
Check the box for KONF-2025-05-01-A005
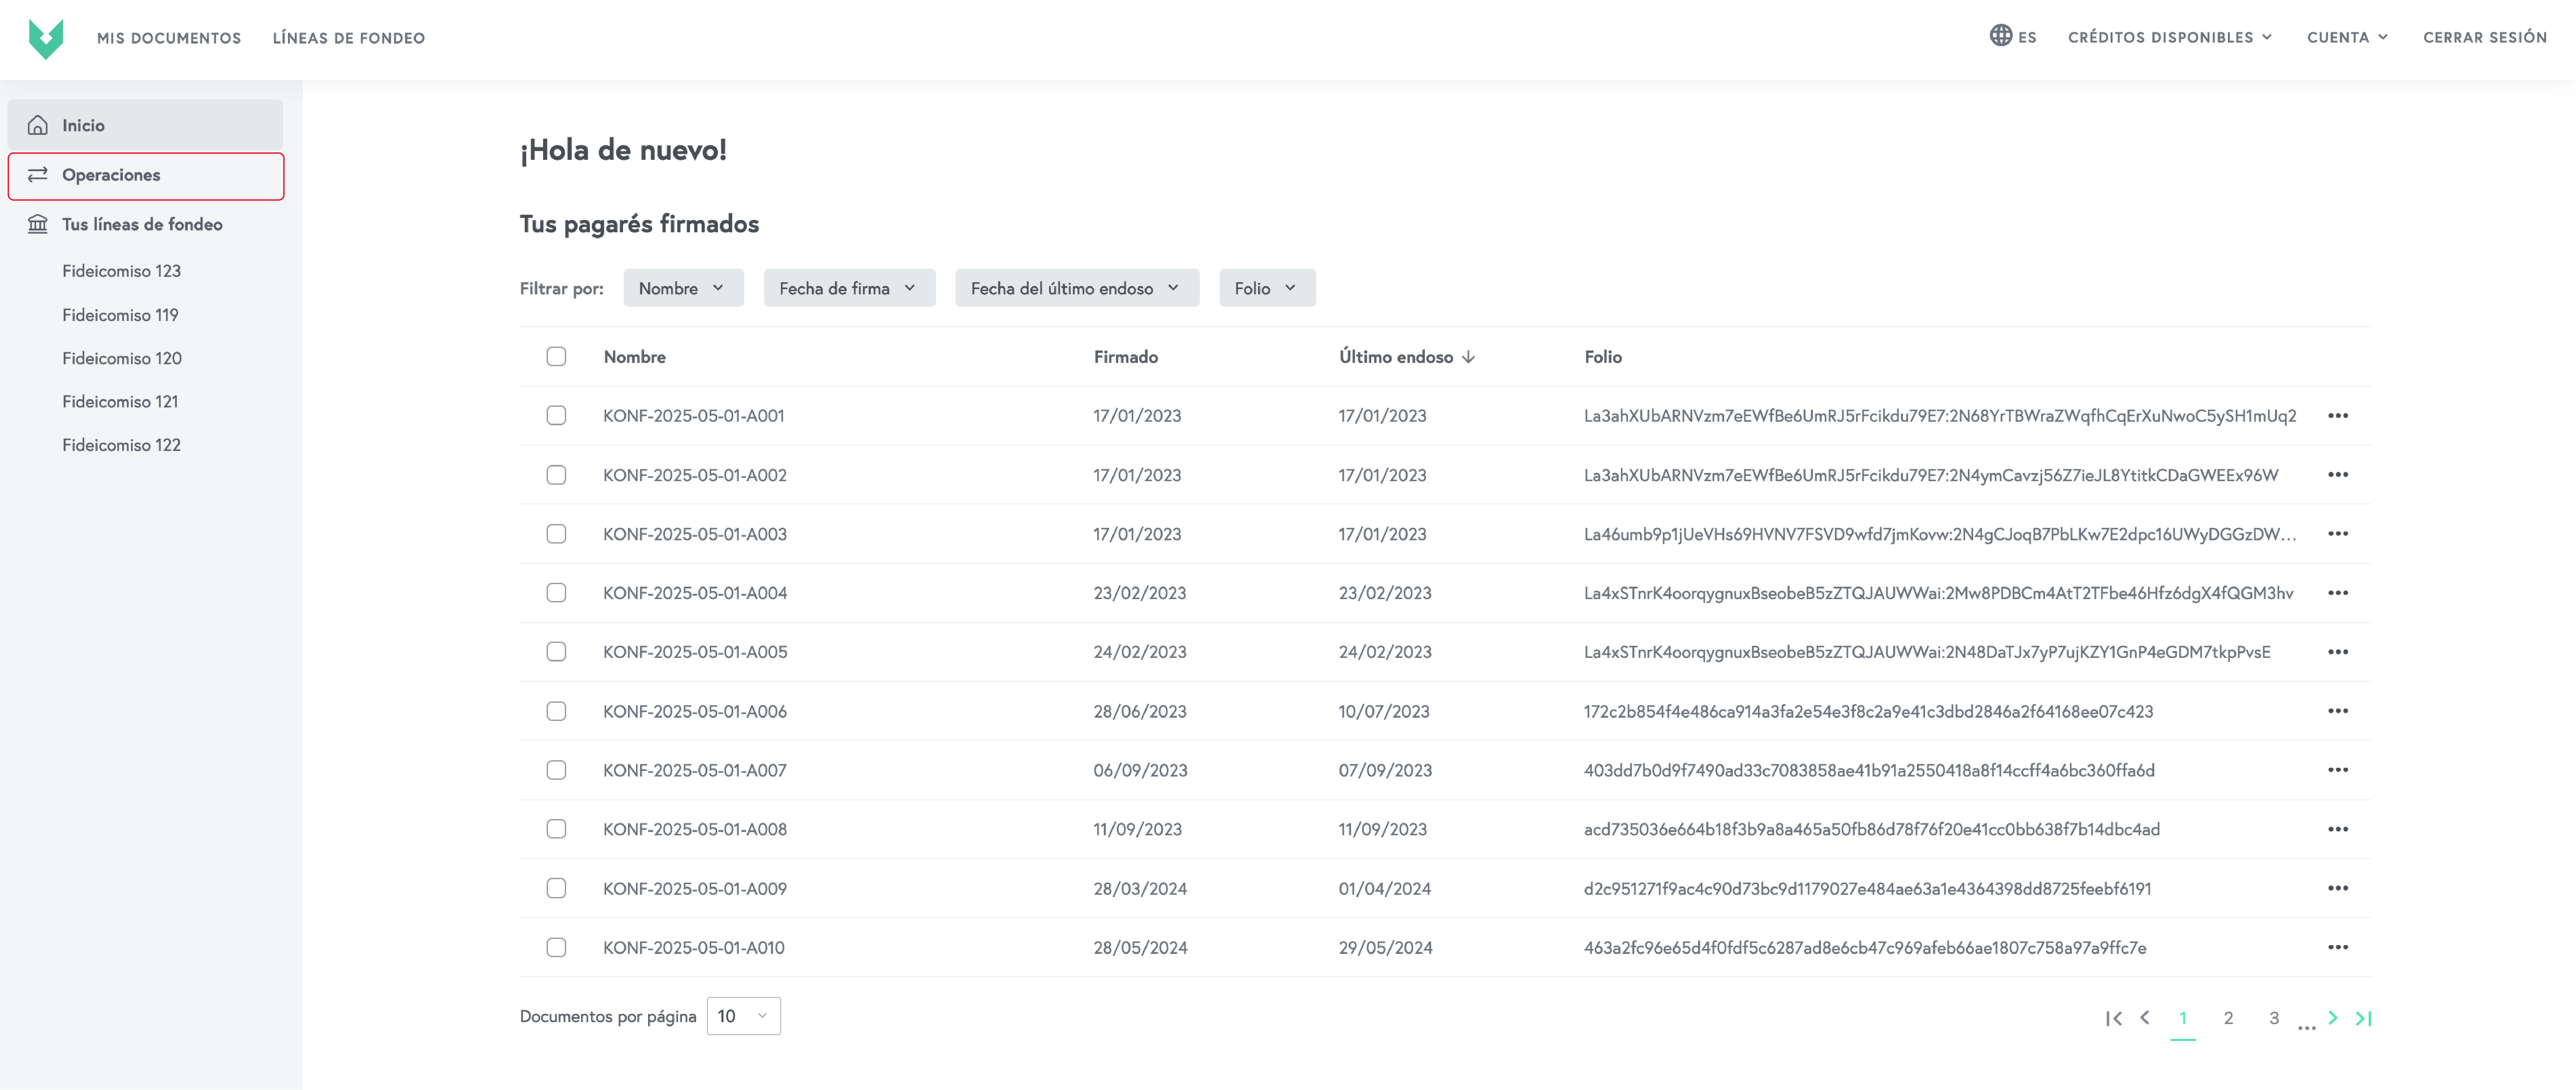556,652
